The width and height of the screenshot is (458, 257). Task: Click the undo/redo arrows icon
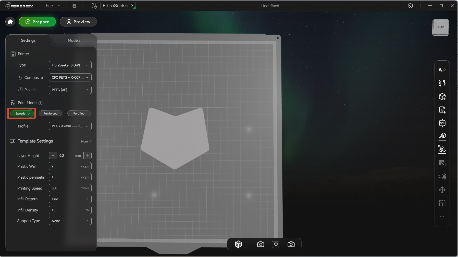(442, 70)
